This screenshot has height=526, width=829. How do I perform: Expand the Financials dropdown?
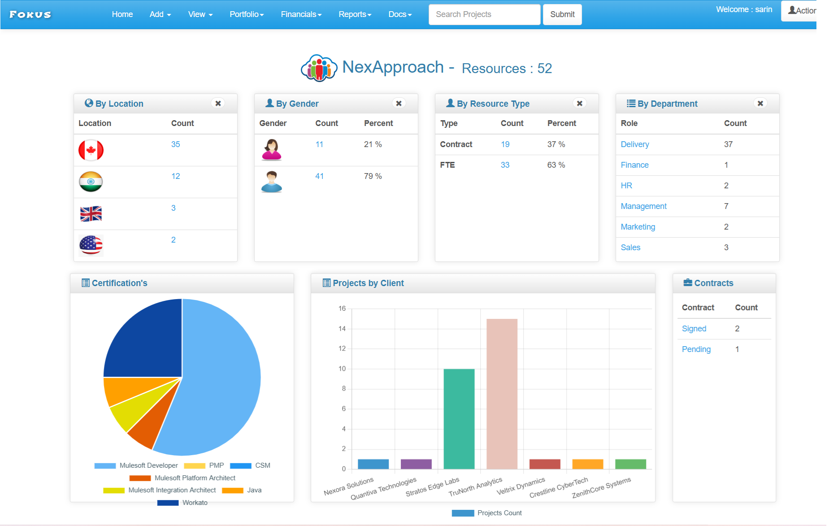(301, 14)
